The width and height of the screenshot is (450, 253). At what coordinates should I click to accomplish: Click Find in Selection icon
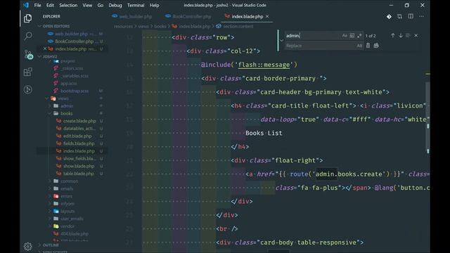pyautogui.click(x=408, y=36)
